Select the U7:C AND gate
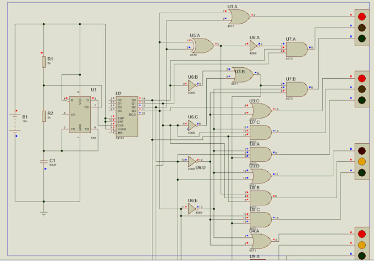The image size is (374, 261). point(261,133)
